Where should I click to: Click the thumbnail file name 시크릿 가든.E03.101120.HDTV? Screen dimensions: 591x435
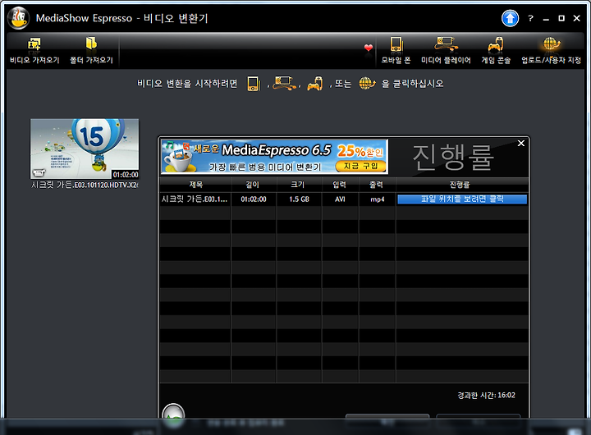point(85,185)
